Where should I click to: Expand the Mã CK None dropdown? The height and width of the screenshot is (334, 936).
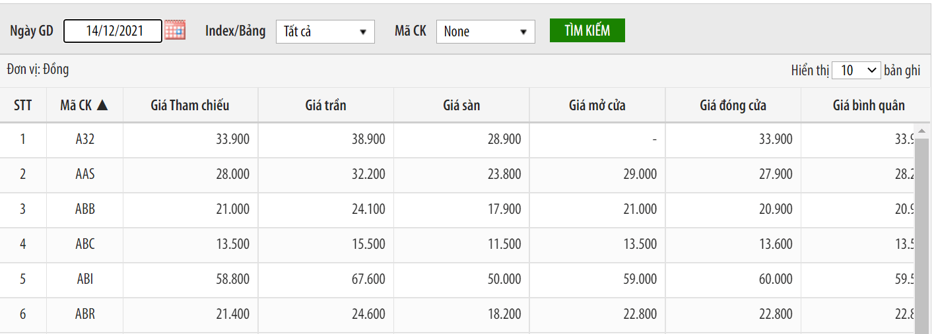coord(485,32)
